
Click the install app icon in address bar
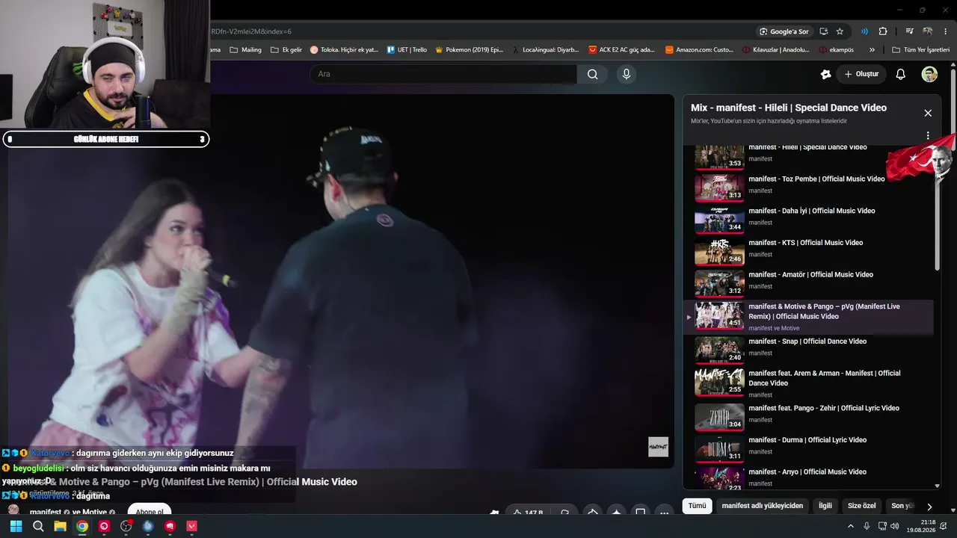823,31
